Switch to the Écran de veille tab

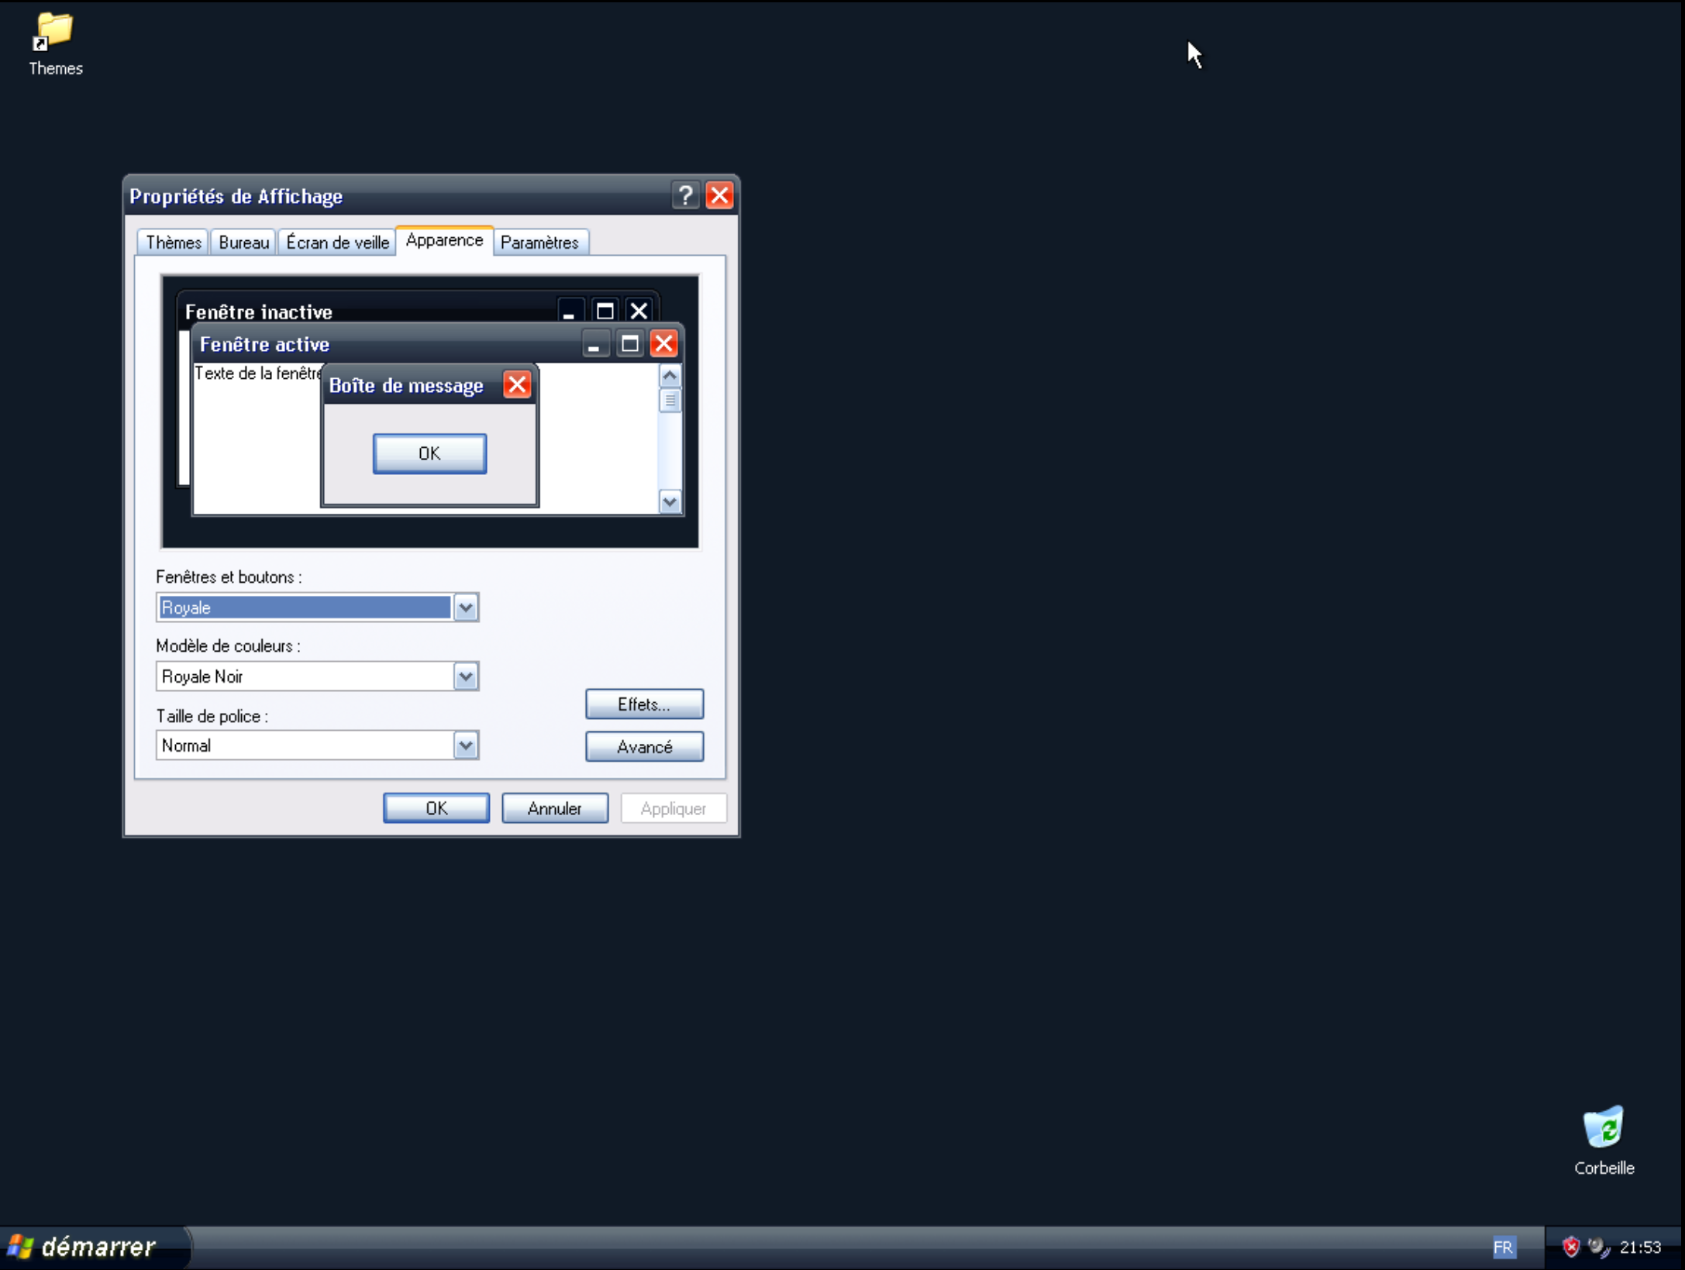pyautogui.click(x=337, y=243)
